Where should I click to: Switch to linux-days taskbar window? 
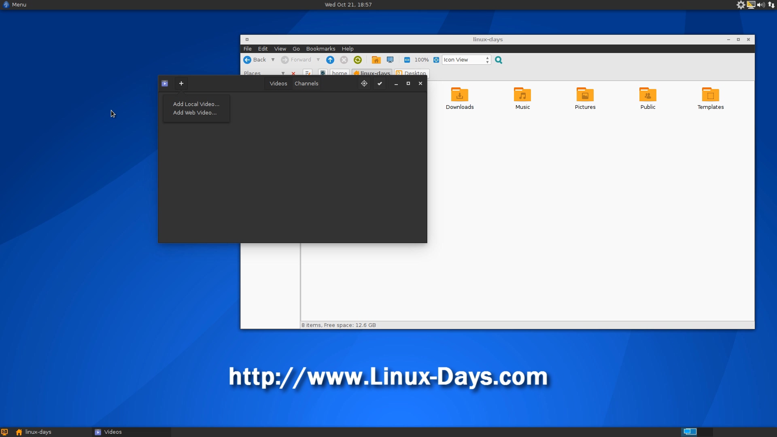pos(52,432)
